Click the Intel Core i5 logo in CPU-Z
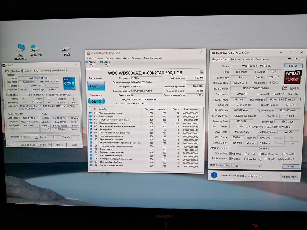Image resolution: width=307 pixels, height=230 pixels. [x=69, y=83]
